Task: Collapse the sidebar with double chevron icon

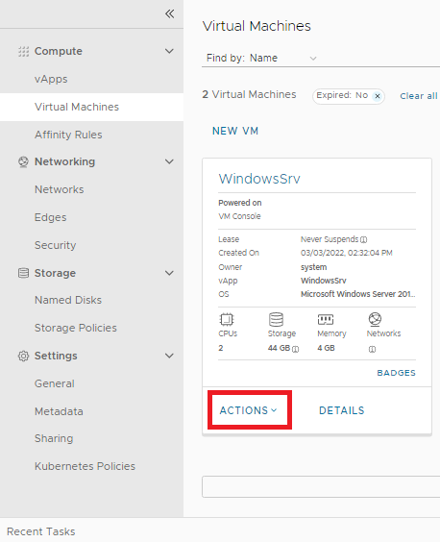Action: 170,13
